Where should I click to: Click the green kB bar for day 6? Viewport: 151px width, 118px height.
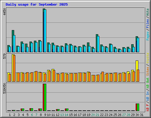[x=32, y=110]
